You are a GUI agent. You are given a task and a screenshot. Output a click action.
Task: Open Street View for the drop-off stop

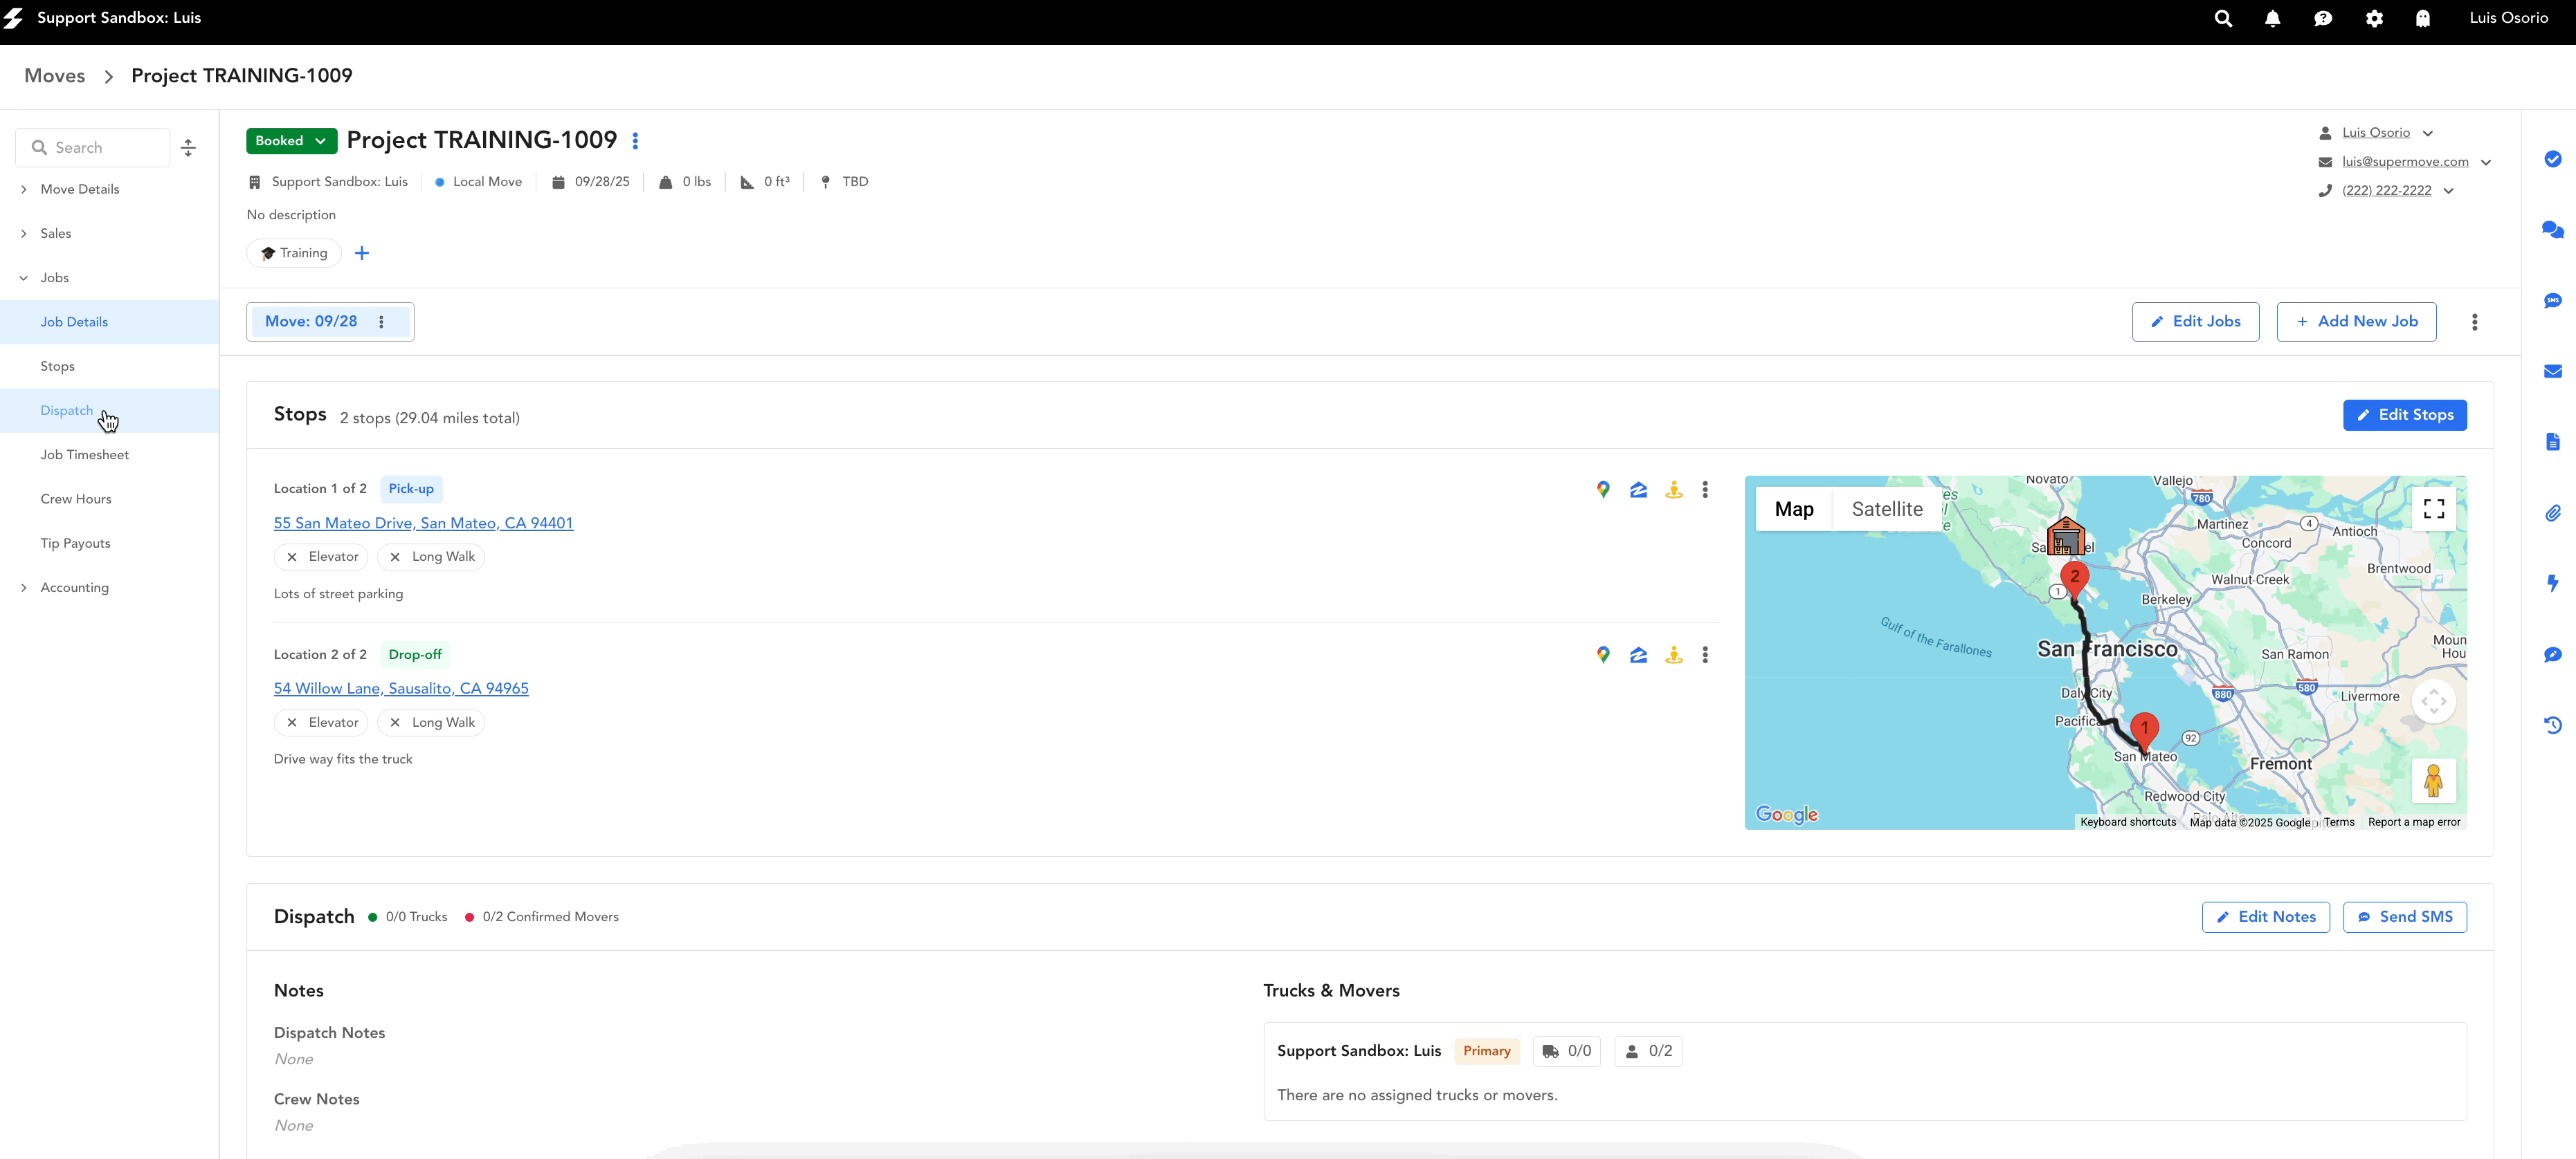pyautogui.click(x=1673, y=656)
